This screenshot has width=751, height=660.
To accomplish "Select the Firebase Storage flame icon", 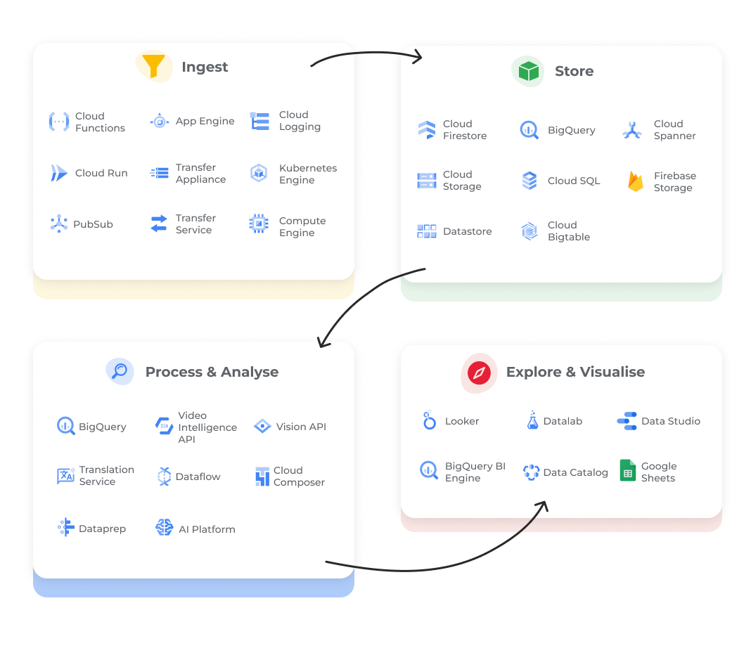I will 636,181.
